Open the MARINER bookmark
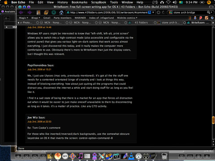The width and height of the screenshot is (215, 161). pos(80,18)
